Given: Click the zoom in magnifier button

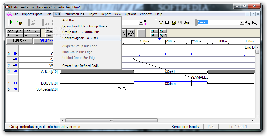Looking at the screenshot, I should pyautogui.click(x=154, y=31).
